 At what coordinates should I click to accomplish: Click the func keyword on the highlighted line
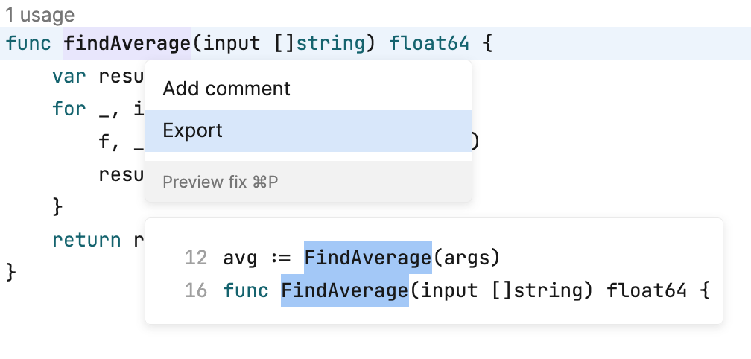point(28,45)
